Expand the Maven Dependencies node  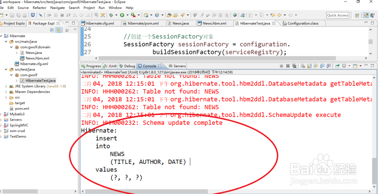pyautogui.click(x=6, y=92)
